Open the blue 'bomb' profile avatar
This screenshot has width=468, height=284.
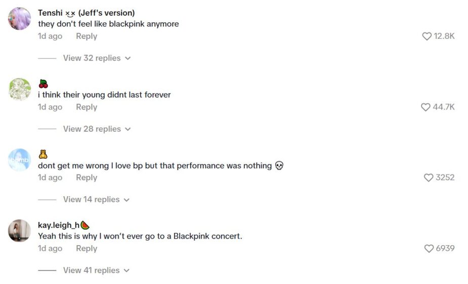tap(20, 160)
